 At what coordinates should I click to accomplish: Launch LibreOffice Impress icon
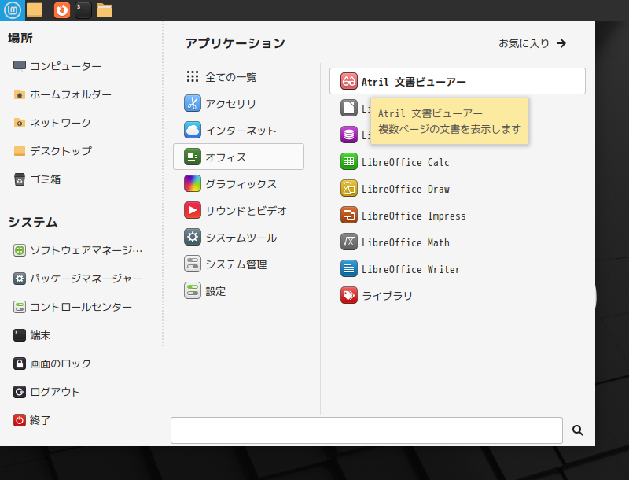pyautogui.click(x=349, y=215)
